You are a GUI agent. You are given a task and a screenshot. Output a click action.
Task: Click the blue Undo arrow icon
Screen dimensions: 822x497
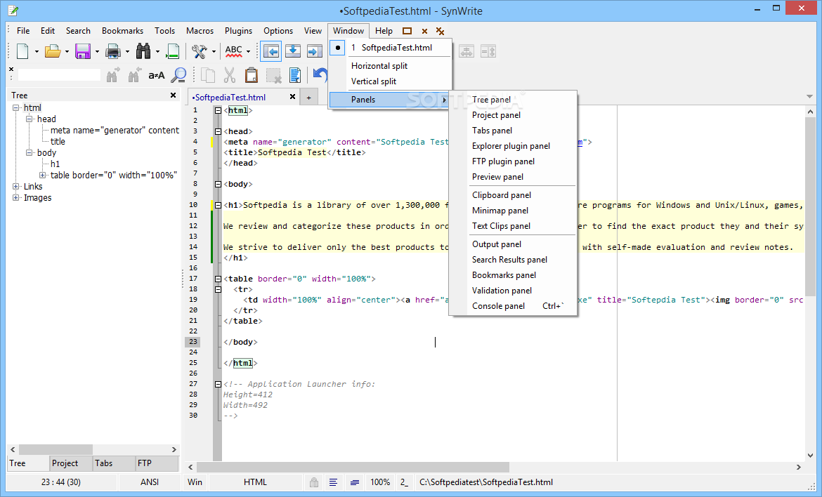(320, 75)
